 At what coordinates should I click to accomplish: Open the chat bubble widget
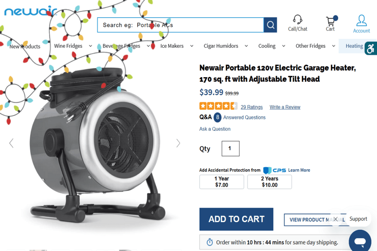coord(360,241)
